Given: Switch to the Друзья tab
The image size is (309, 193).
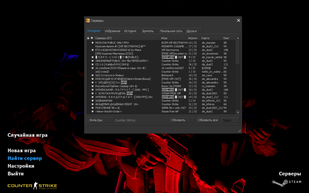Looking at the screenshot, I should (x=193, y=31).
